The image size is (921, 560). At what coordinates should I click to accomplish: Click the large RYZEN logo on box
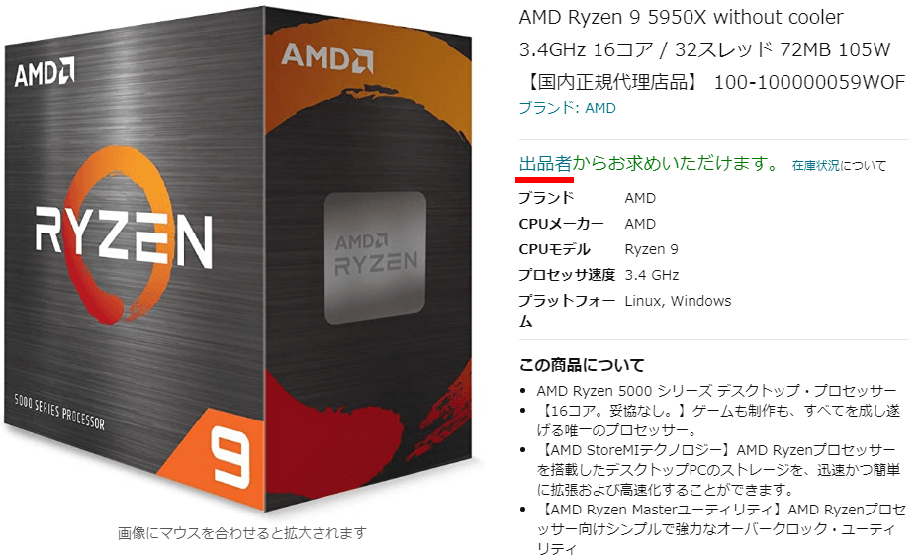[124, 237]
